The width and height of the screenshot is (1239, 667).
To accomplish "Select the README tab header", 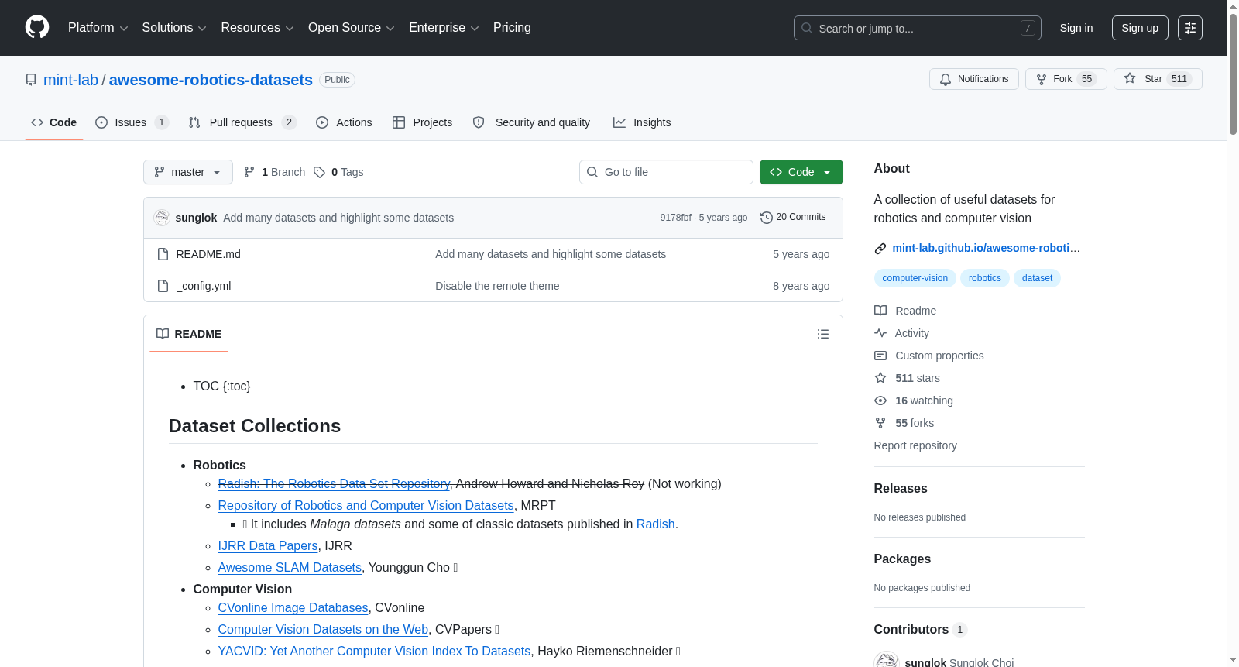I will coord(189,334).
